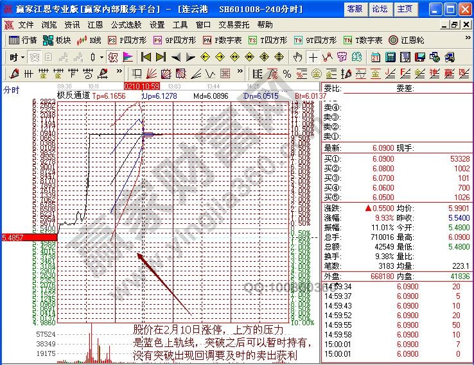This screenshot has height=365, width=474.
Task: Expand the candlestick style dropdown arrow
Action: click(101, 56)
